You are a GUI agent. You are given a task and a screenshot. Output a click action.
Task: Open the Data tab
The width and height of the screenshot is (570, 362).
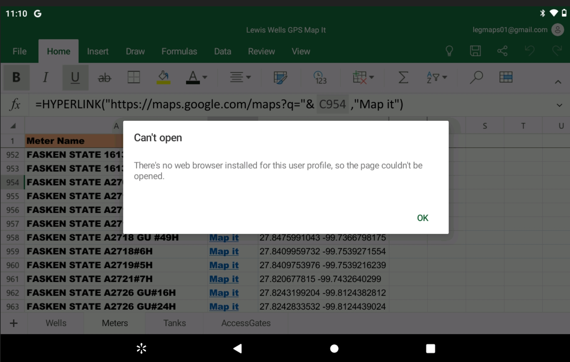pyautogui.click(x=223, y=51)
